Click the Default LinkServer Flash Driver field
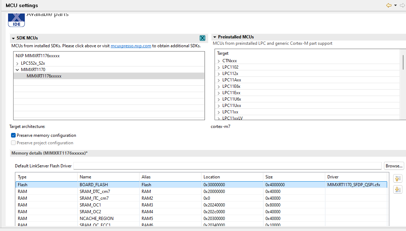Image resolution: width=406 pixels, height=231 pixels. click(x=227, y=166)
